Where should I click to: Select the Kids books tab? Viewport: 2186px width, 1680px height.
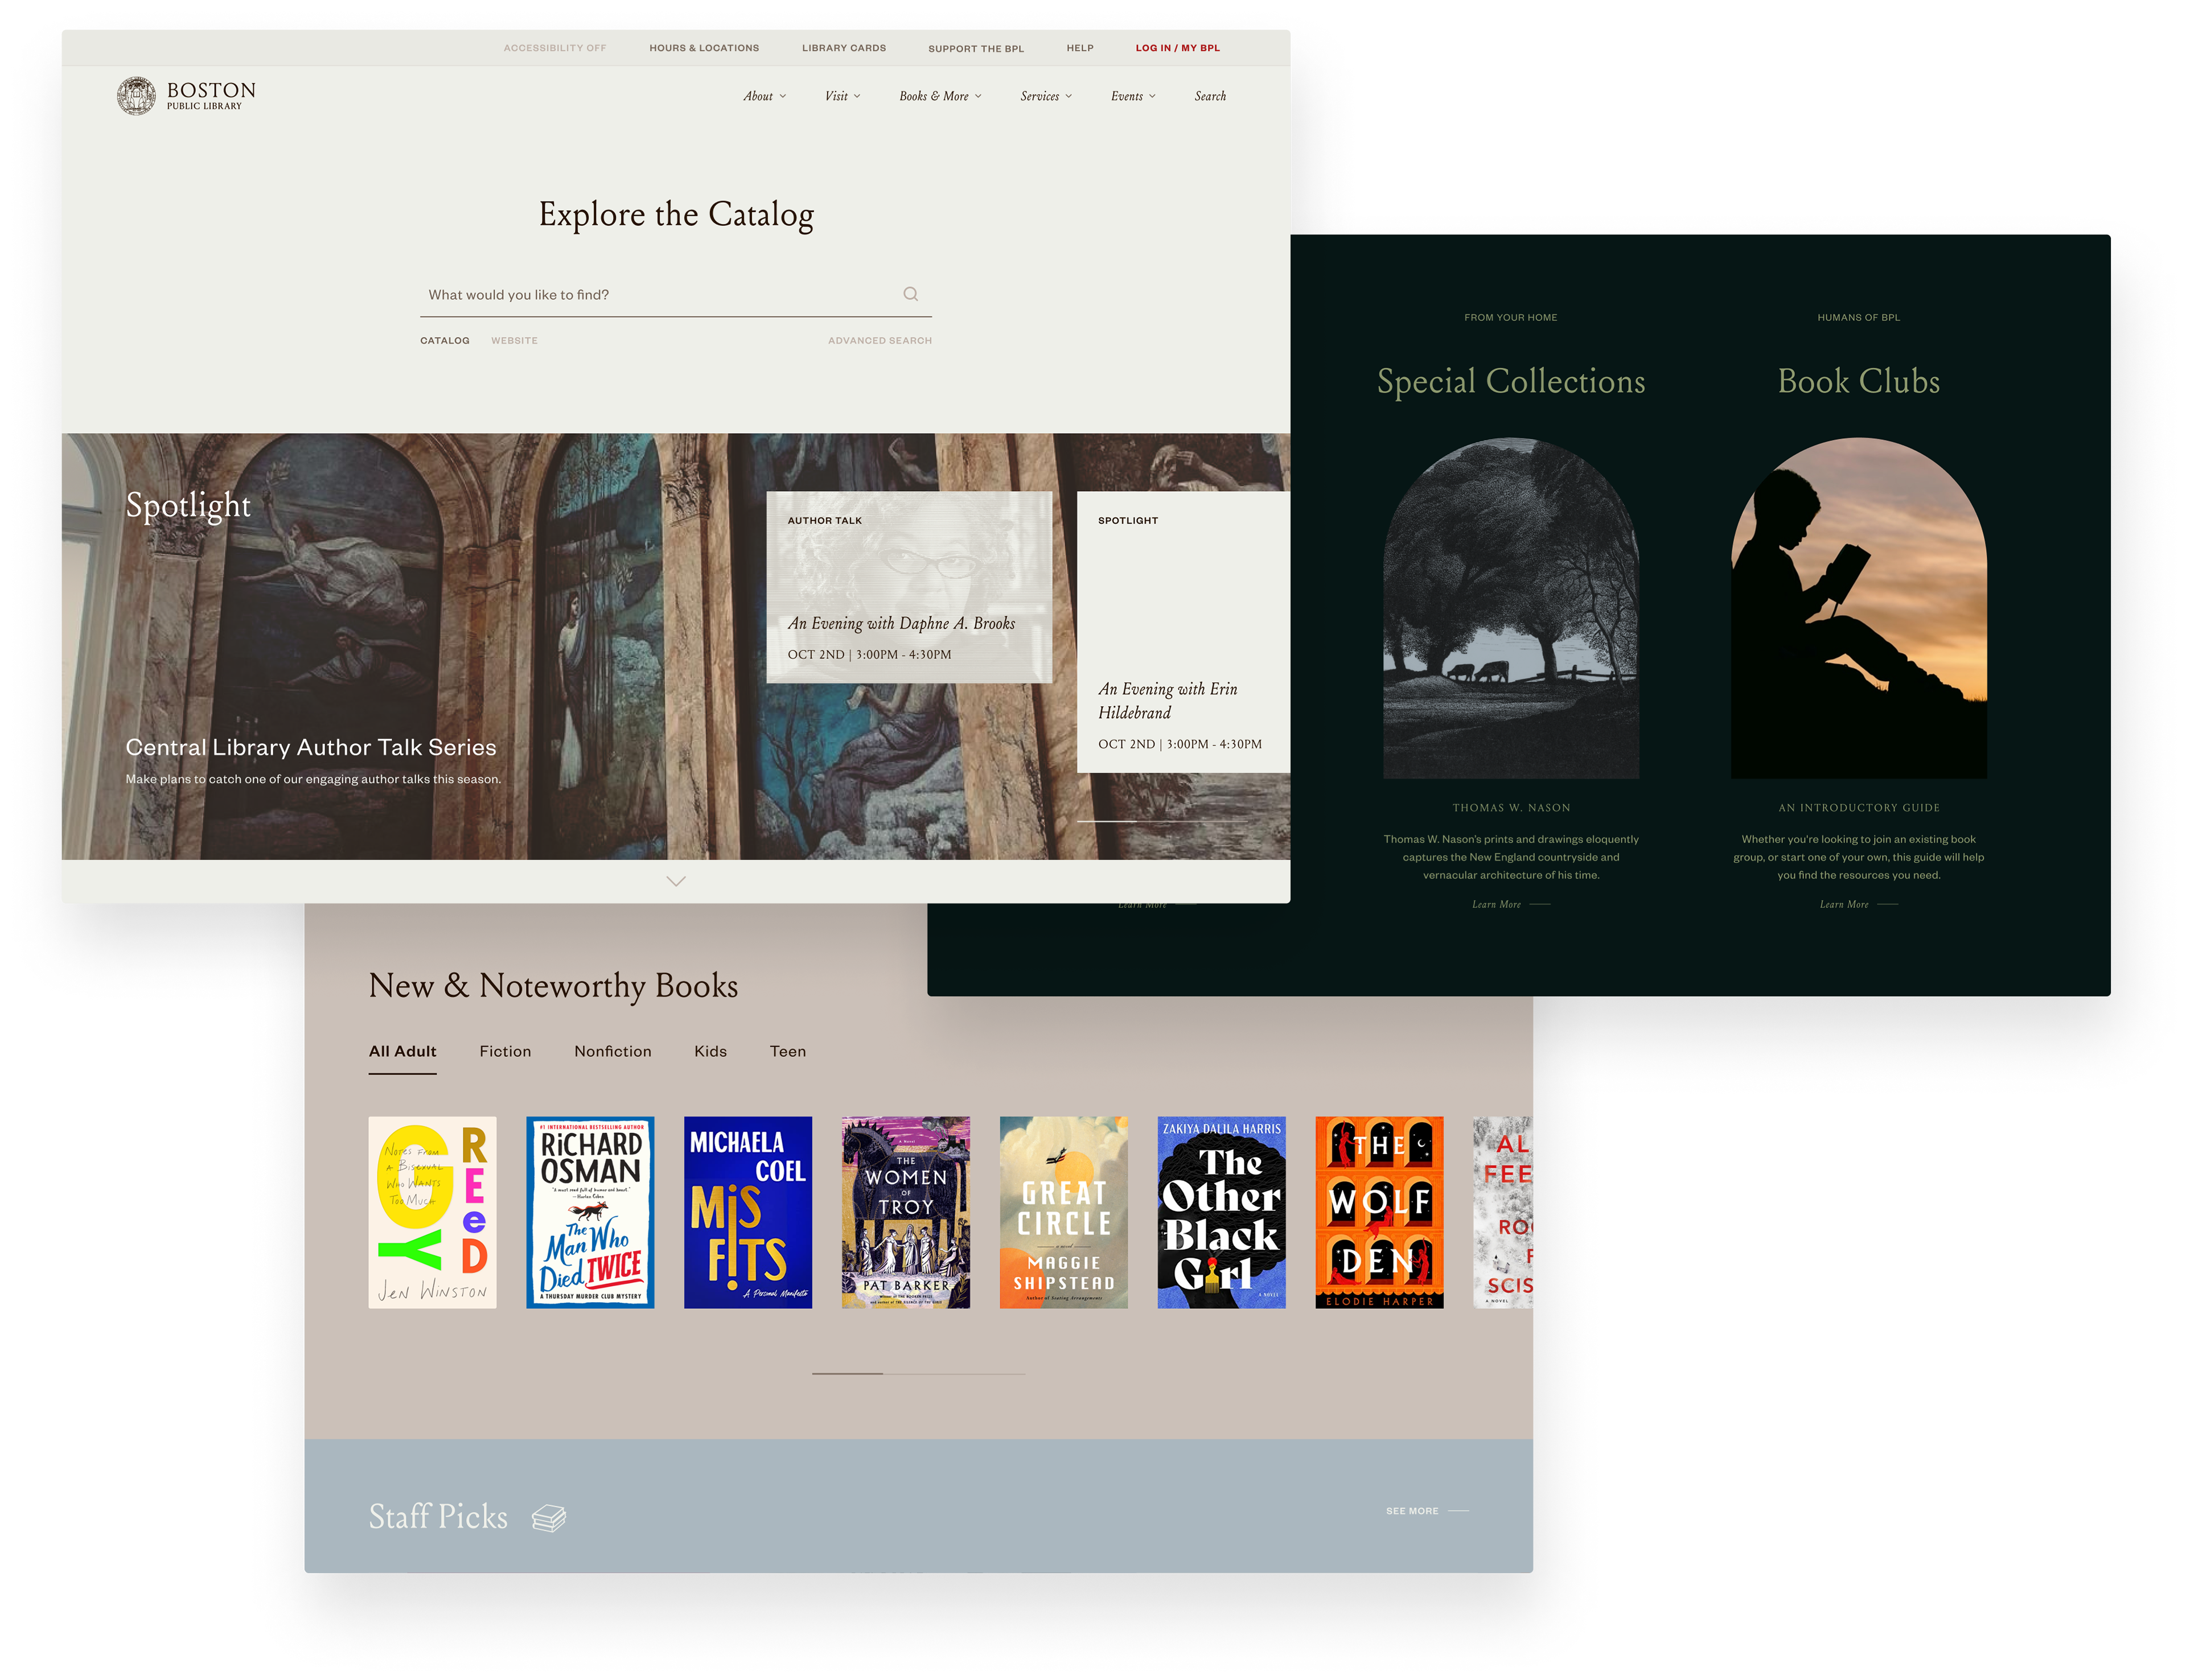point(710,1051)
